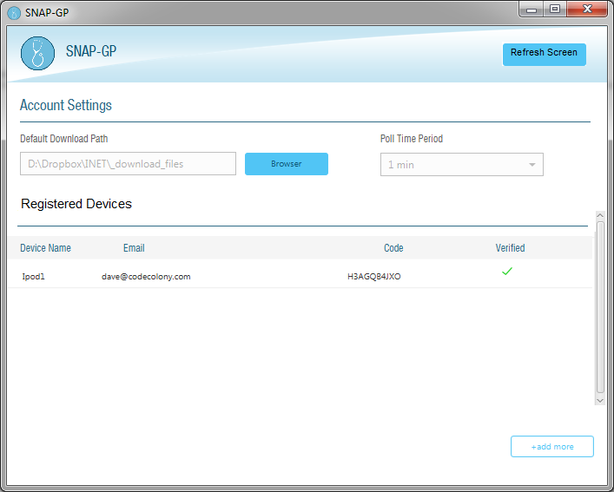This screenshot has width=614, height=492.
Task: Click the device list scroll up arrow
Action: (x=599, y=215)
